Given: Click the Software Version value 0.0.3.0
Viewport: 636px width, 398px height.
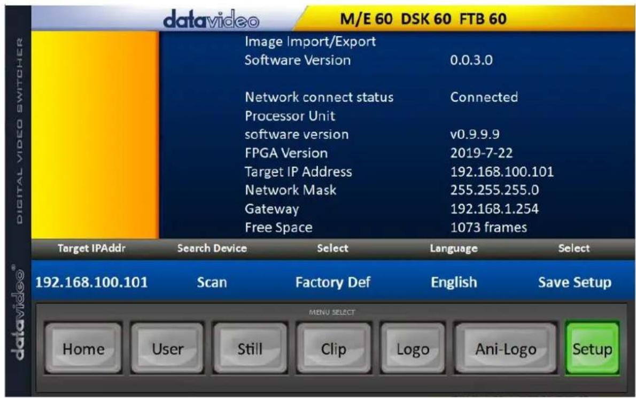Looking at the screenshot, I should pyautogui.click(x=471, y=60).
